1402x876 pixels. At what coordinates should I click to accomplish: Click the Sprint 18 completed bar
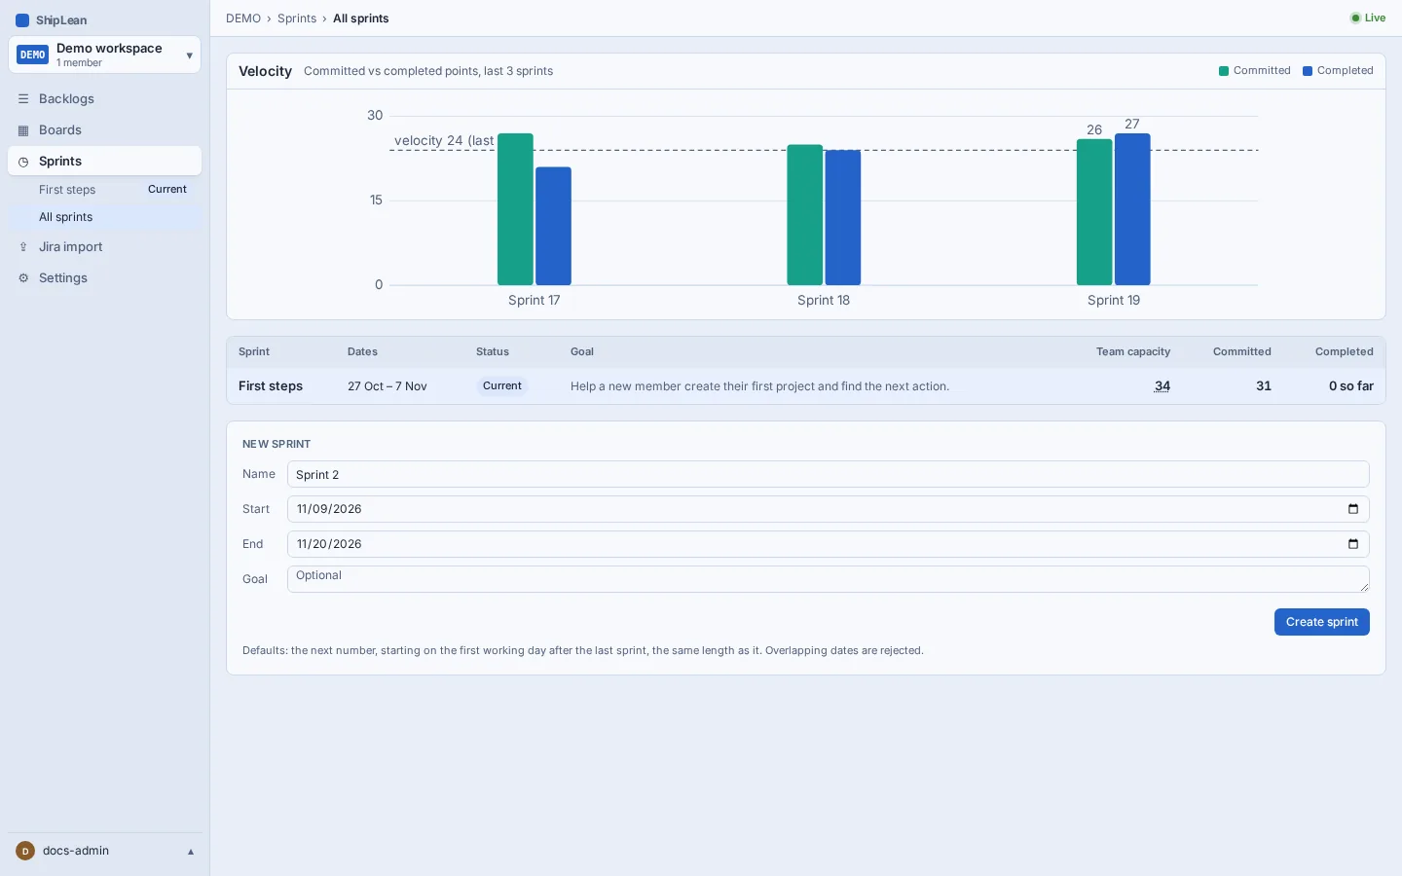click(x=843, y=218)
